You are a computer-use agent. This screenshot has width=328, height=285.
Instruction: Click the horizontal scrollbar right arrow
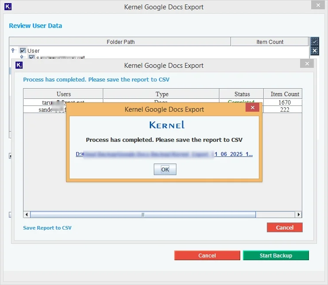pos(298,215)
